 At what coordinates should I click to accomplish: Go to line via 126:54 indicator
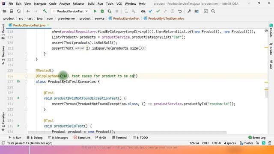point(194,143)
